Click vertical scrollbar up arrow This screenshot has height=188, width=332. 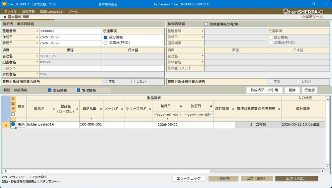coord(328,99)
